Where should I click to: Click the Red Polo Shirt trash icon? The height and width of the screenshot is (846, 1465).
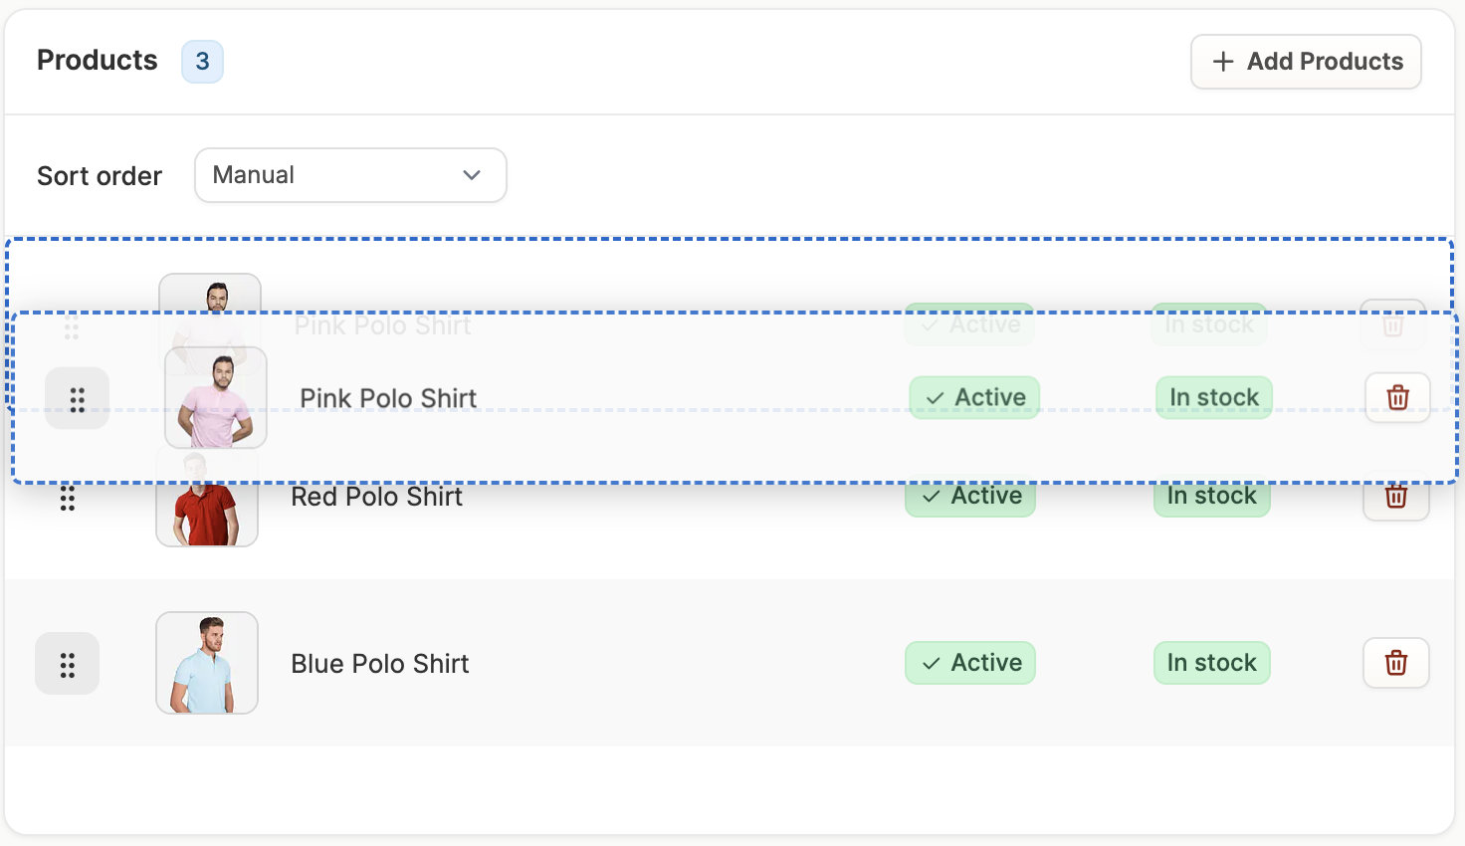[1395, 500]
